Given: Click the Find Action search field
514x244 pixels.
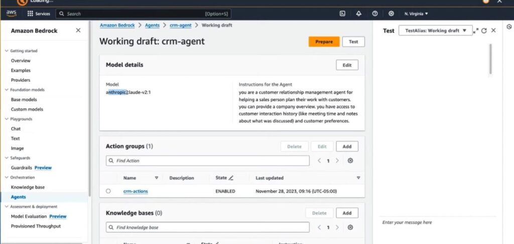Looking at the screenshot, I should coord(207,161).
